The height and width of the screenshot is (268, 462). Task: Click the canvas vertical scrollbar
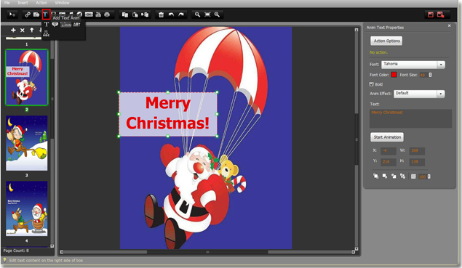click(x=357, y=139)
